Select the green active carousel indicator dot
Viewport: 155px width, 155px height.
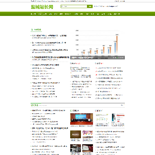tap(117, 58)
